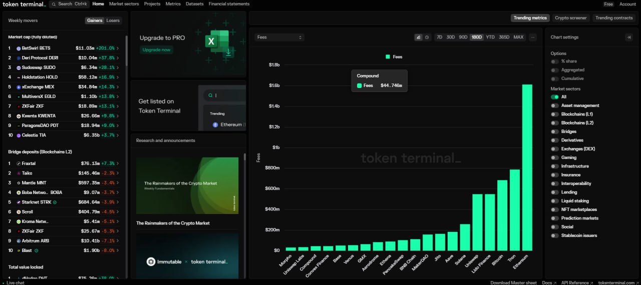641x285 pixels.
Task: Click Download Master sheet link
Action: click(513, 282)
